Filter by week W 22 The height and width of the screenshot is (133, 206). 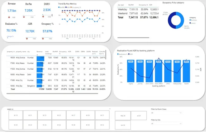coord(30,125)
